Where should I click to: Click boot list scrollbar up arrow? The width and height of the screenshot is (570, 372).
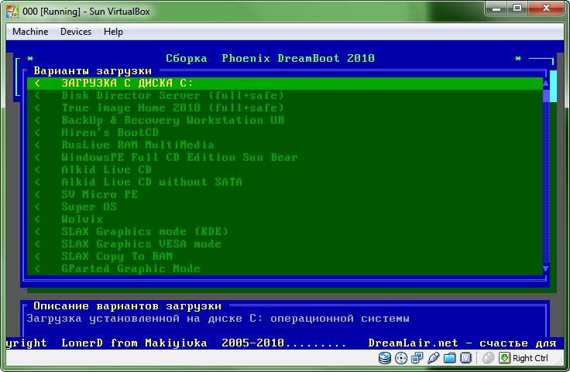pyautogui.click(x=545, y=83)
